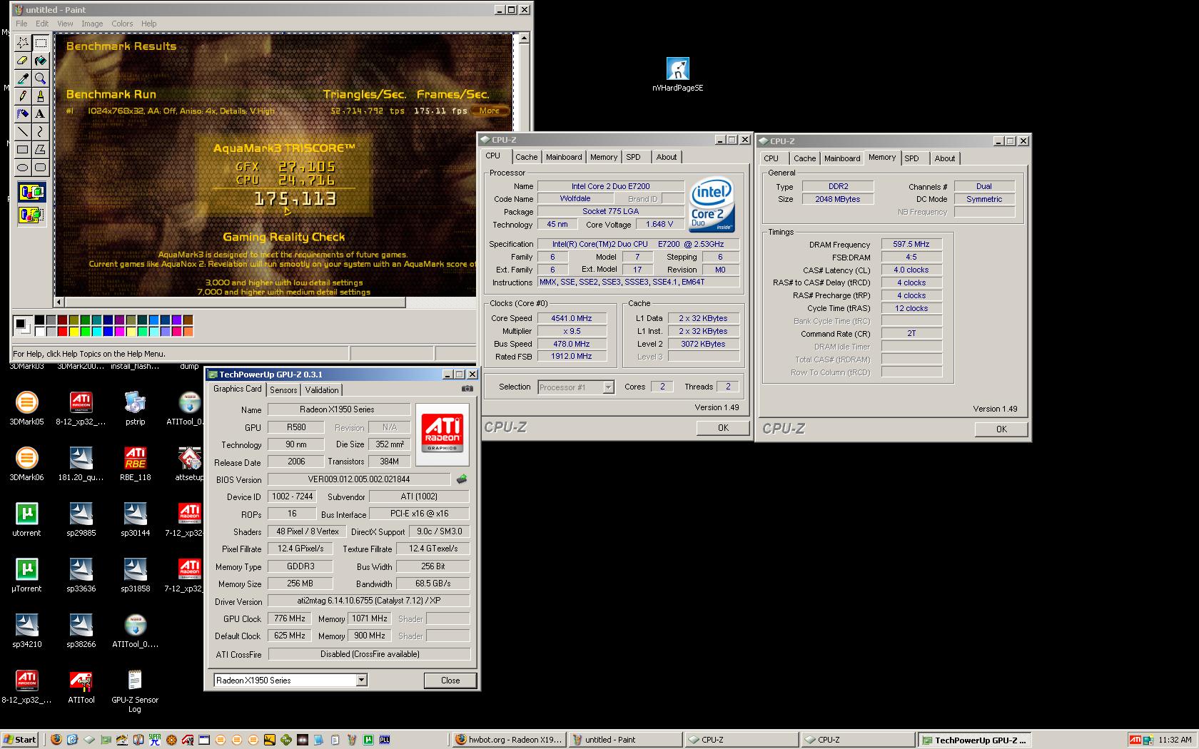Pick the Eraser tool in Paint
Viewport: 1199px width, 749px height.
pos(23,61)
